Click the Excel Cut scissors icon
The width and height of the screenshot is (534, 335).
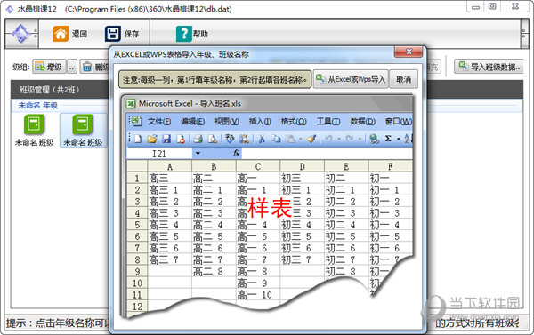point(262,139)
